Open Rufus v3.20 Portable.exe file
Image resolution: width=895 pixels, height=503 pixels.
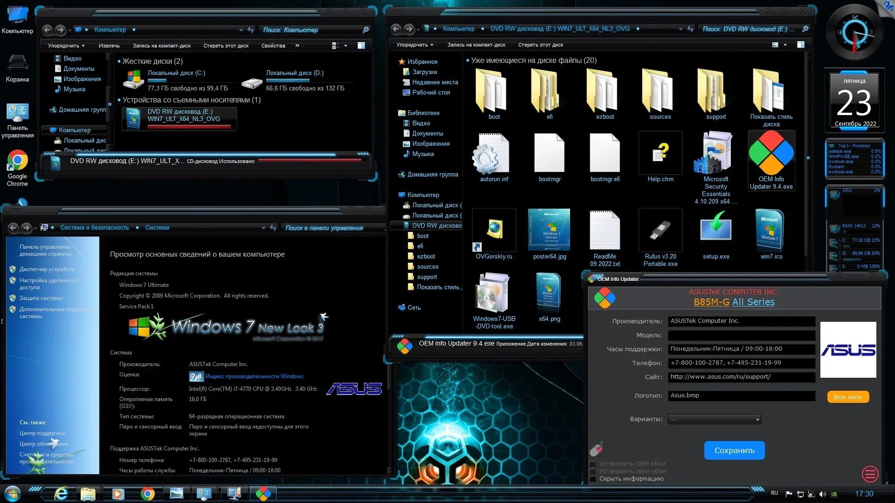660,230
